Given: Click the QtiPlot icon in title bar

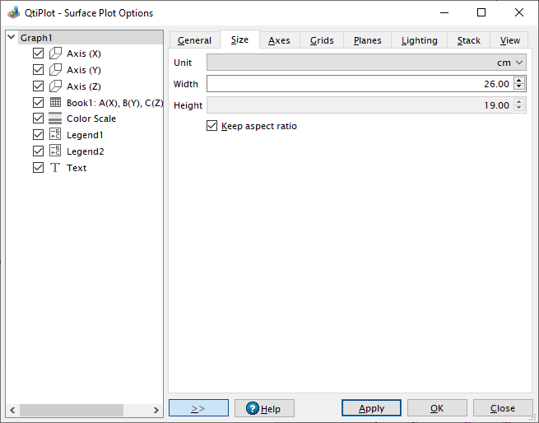Looking at the screenshot, I should (13, 13).
